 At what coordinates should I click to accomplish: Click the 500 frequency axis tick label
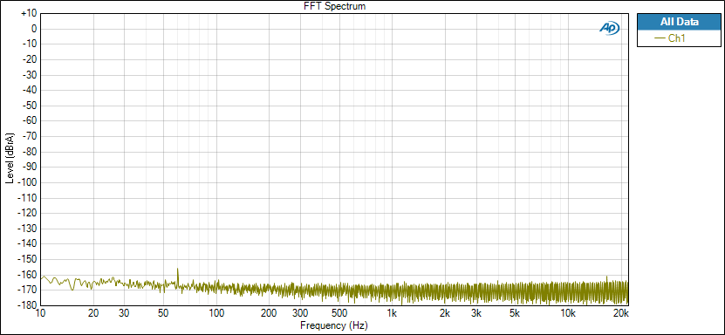[339, 313]
